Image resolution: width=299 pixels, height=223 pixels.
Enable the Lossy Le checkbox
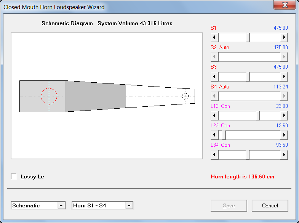pos(14,176)
